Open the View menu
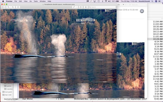 (26, 1)
